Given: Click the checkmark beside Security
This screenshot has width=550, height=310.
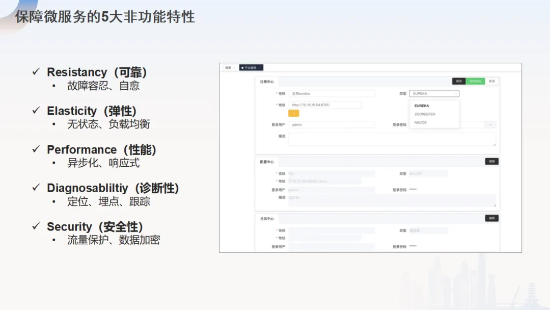Looking at the screenshot, I should 36,226.
